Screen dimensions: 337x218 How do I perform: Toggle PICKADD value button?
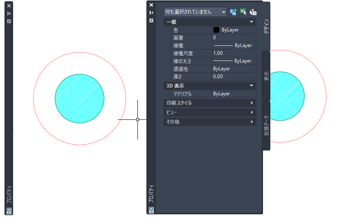pos(233,12)
